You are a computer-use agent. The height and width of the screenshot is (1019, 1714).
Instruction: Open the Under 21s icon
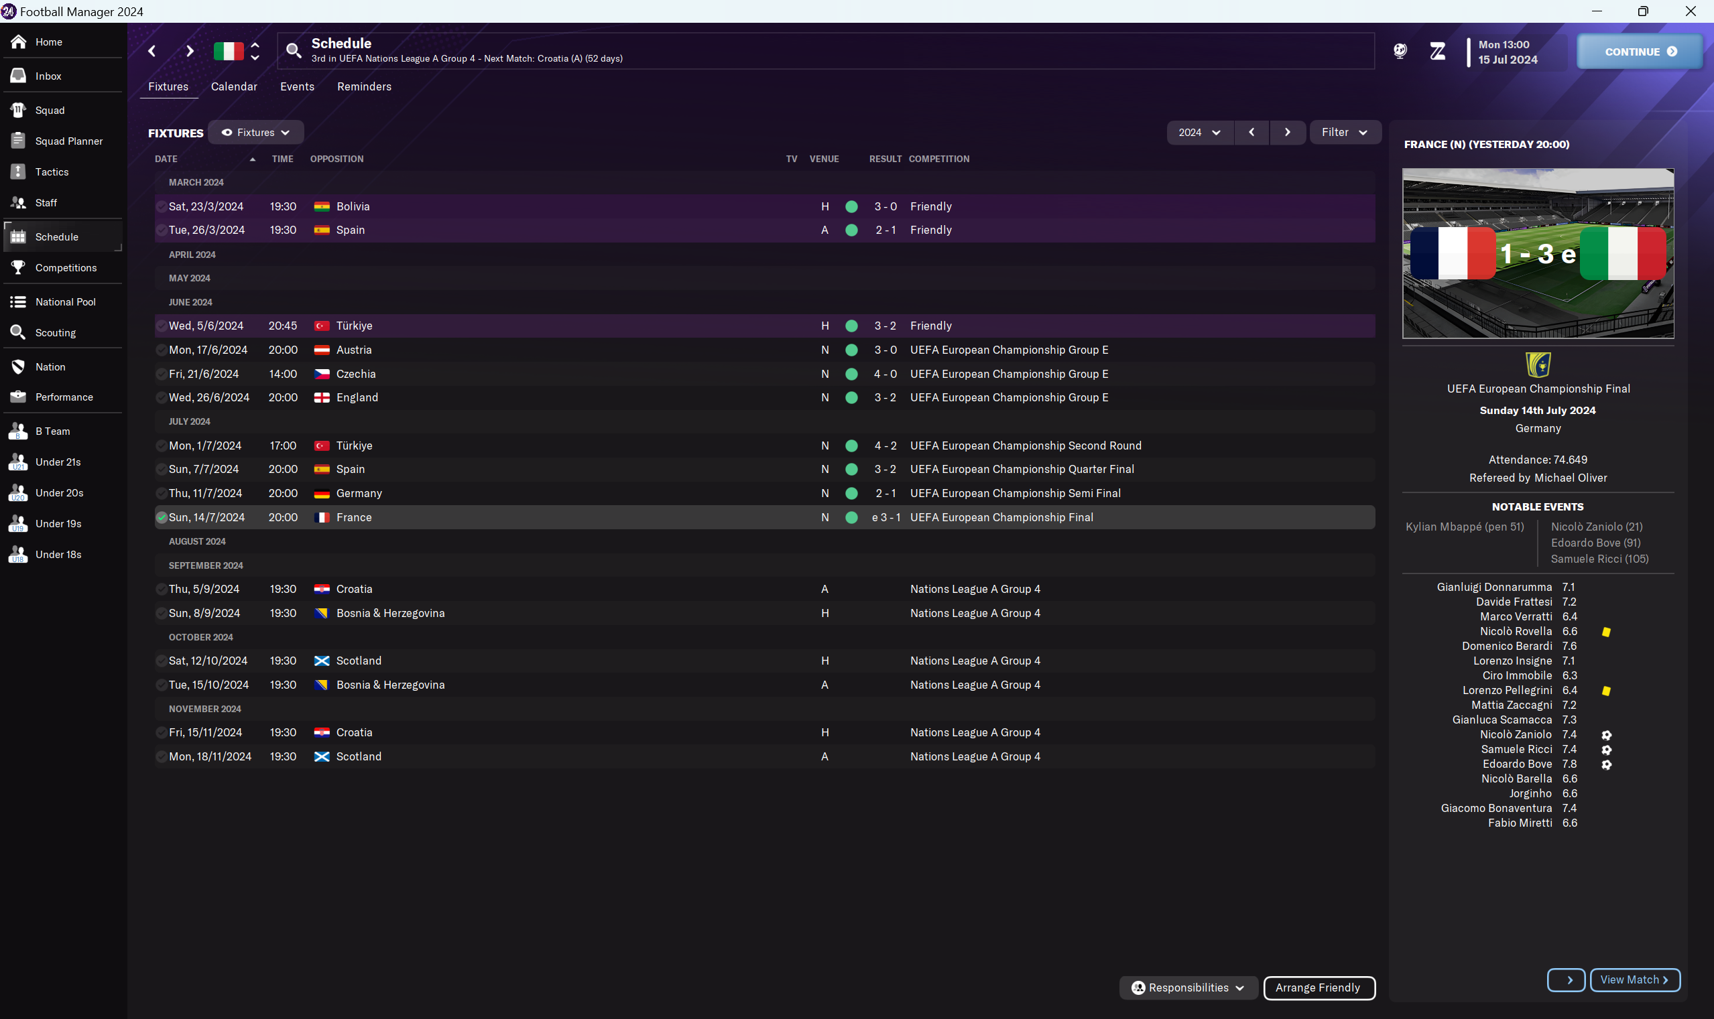tap(19, 462)
